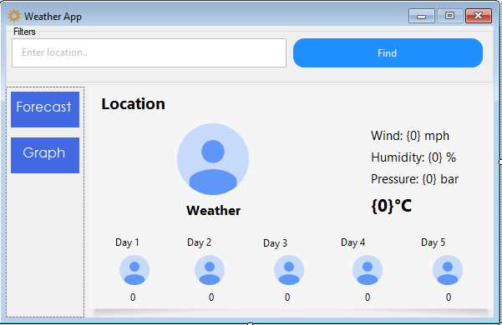502x325 pixels.
Task: Click the Day 2 label
Action: click(x=199, y=242)
